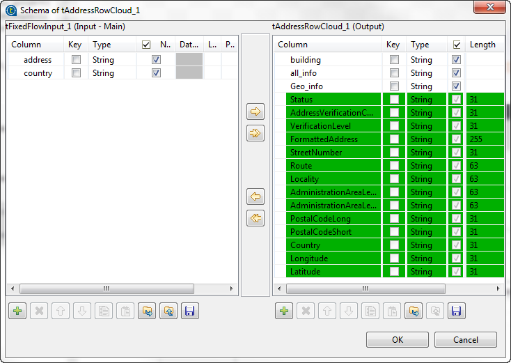The width and height of the screenshot is (511, 363).
Task: Save output schema with the floppy icon
Action: 457,311
